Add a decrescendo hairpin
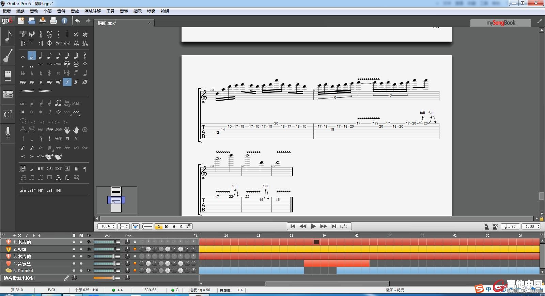 45,91
